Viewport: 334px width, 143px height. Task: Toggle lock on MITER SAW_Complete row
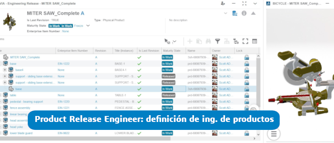point(247,57)
